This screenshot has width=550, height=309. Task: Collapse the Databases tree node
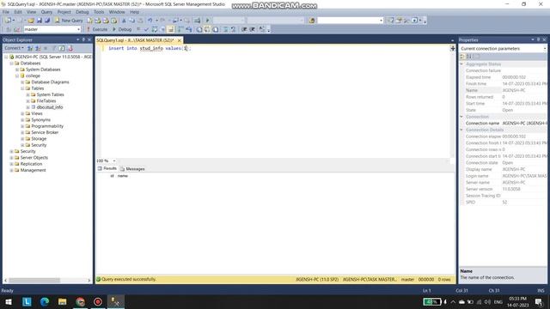click(11, 64)
